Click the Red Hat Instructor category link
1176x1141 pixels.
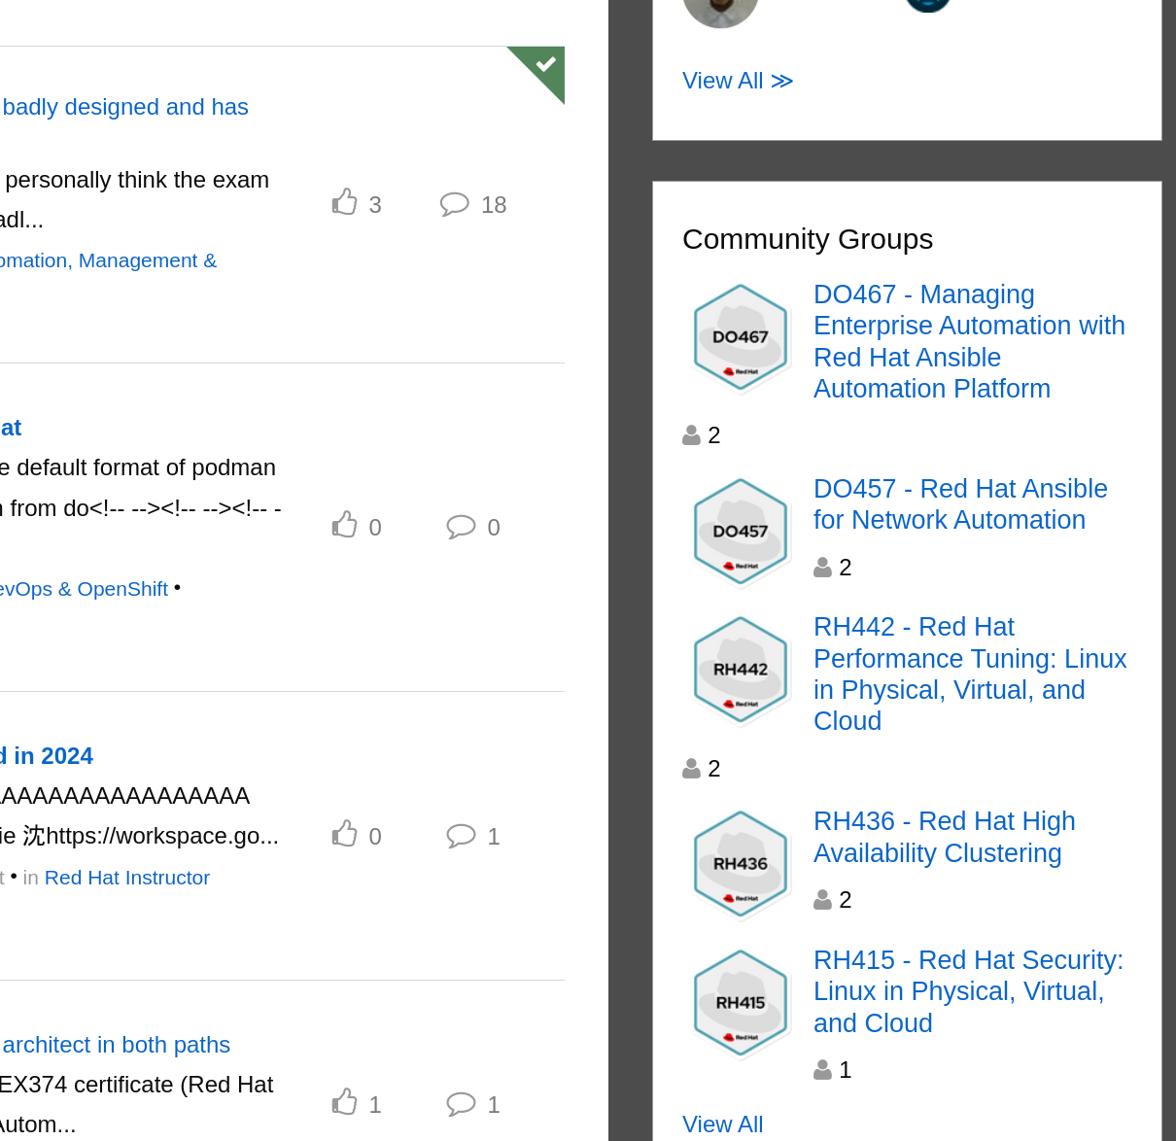click(126, 878)
